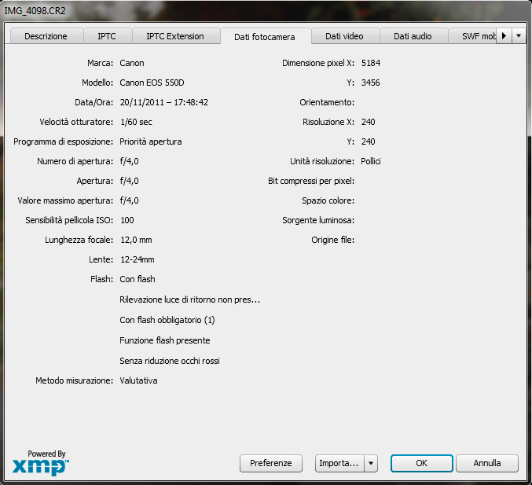
Task: Click the Numero di apertura f/4,0 value
Action: pos(130,161)
